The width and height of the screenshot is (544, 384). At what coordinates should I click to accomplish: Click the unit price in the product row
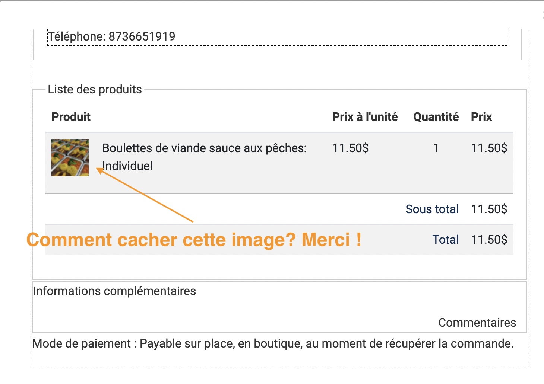pos(350,148)
